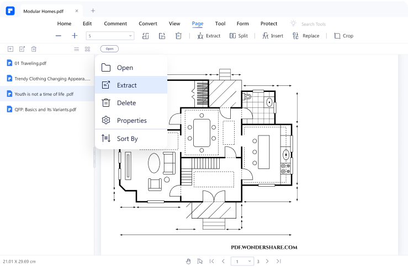408x267 pixels.
Task: Click the Split pages tool
Action: tap(239, 36)
